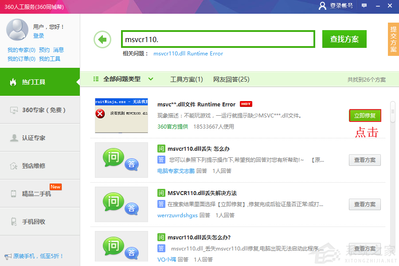Click the user avatar picture
The image size is (399, 266).
[17, 30]
